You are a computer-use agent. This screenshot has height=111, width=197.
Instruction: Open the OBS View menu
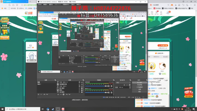[x=51, y=5]
